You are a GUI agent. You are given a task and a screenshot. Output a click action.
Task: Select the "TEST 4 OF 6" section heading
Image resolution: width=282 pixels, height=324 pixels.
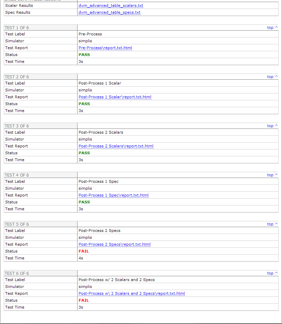(17, 175)
